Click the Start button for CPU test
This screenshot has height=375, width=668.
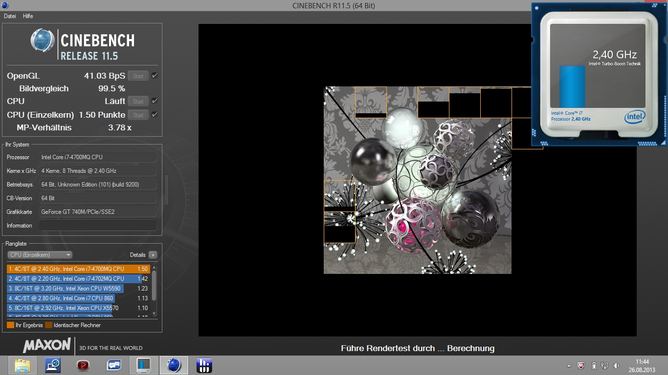tap(138, 101)
